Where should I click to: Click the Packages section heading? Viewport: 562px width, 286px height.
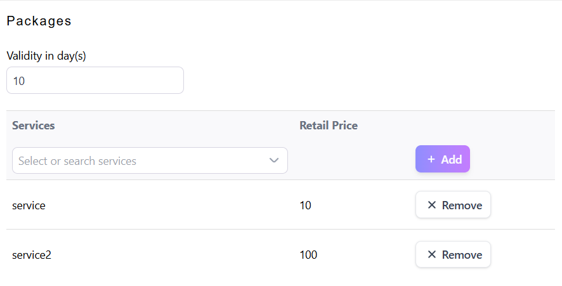point(39,21)
